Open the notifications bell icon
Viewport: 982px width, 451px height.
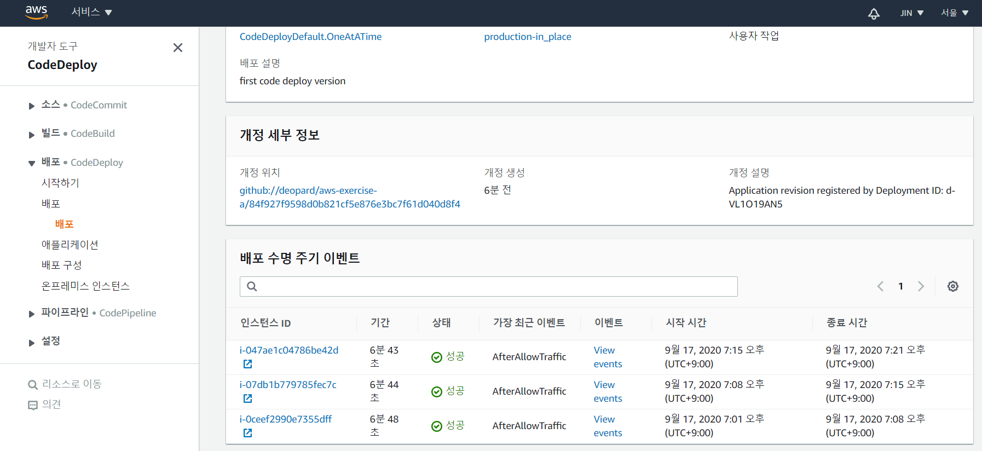(x=874, y=14)
